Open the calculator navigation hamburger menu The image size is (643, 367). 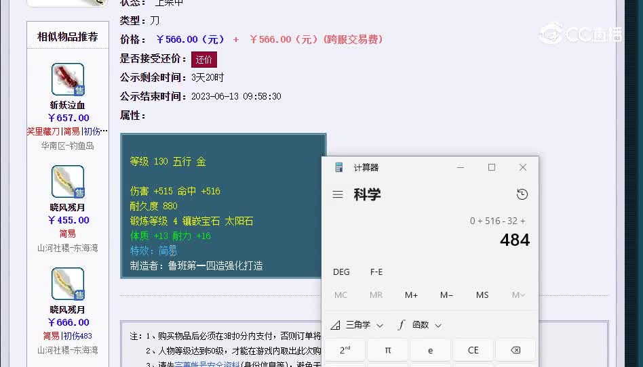(338, 194)
